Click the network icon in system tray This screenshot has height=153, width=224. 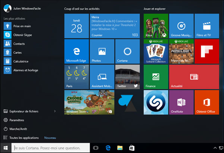(221, 148)
